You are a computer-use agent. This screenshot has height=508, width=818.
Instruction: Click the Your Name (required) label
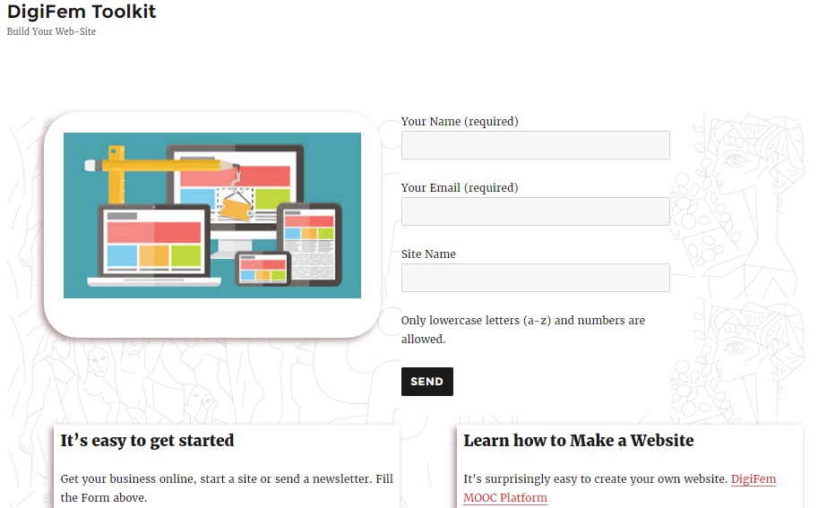pos(460,122)
